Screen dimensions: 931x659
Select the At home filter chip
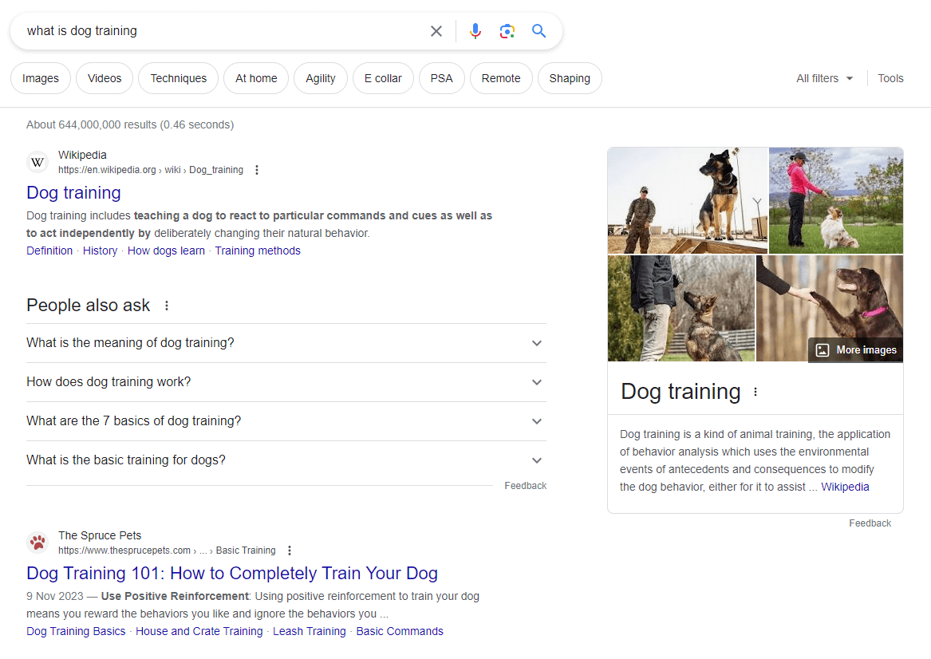(x=256, y=78)
